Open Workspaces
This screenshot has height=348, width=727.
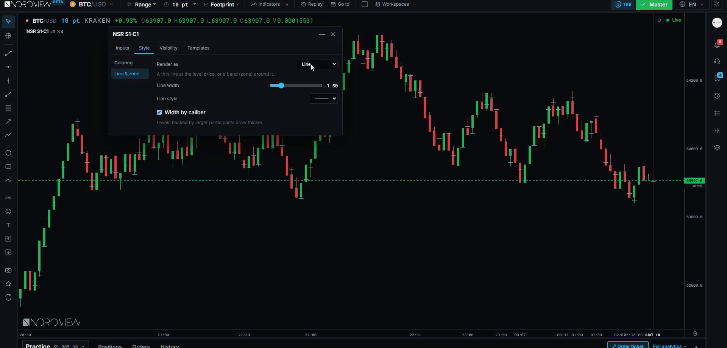pyautogui.click(x=392, y=5)
